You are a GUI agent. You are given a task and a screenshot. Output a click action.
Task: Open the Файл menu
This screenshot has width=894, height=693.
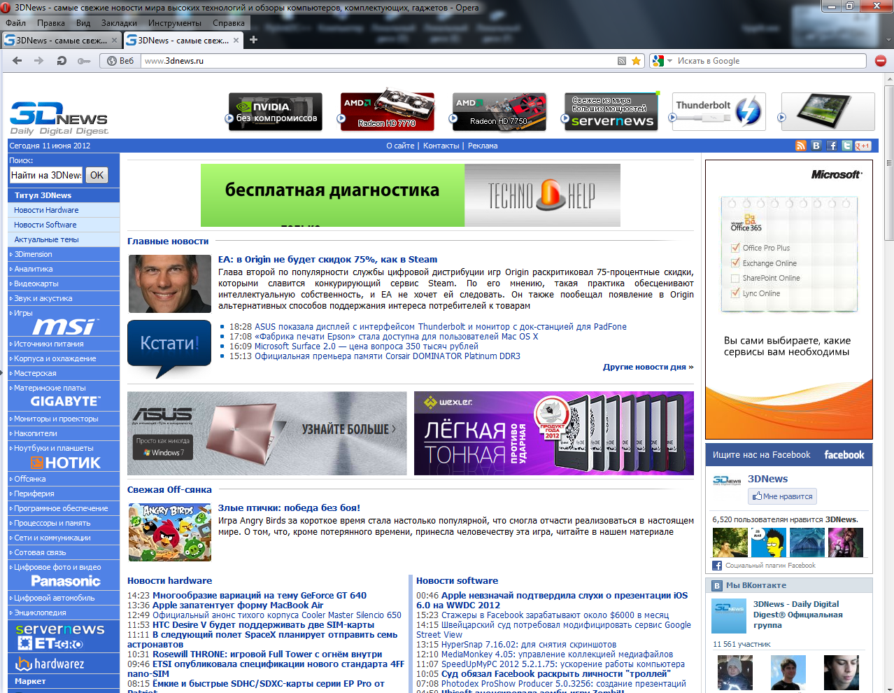click(15, 23)
